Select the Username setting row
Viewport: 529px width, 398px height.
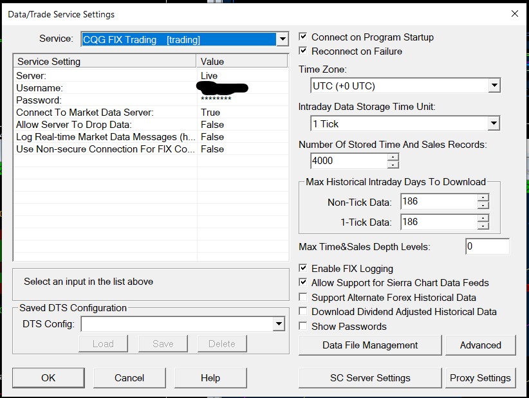point(151,88)
